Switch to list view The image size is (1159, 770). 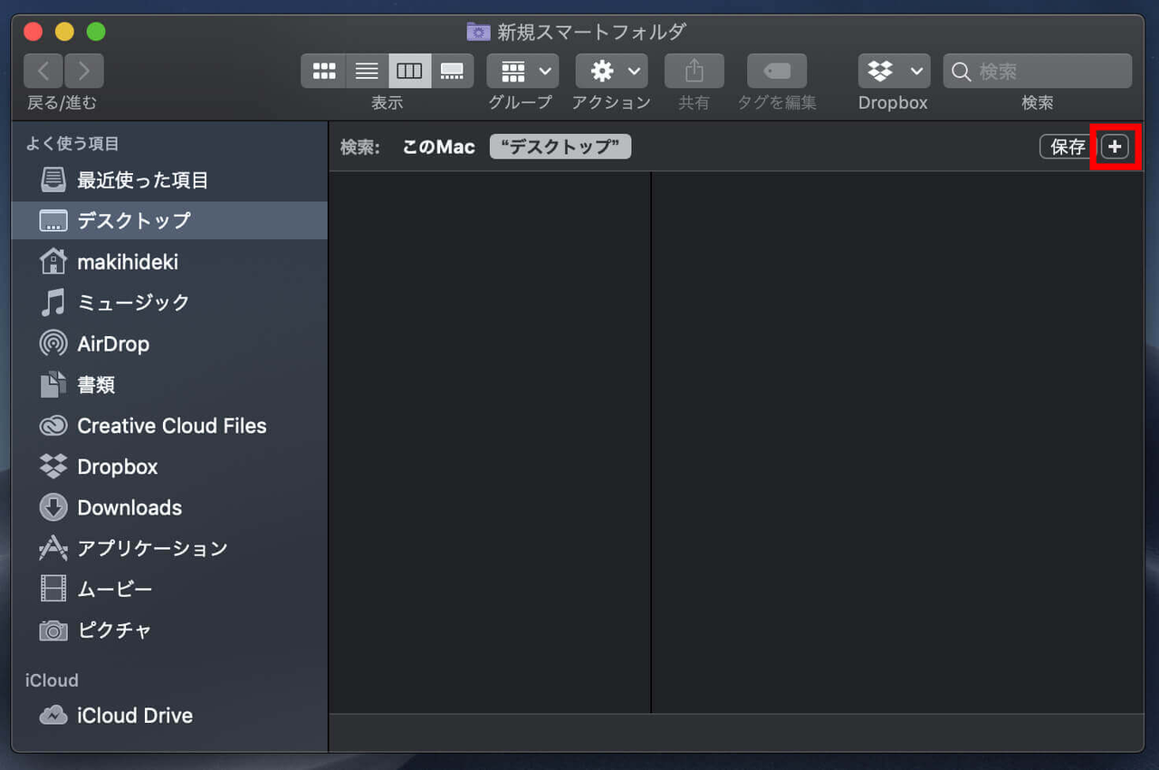point(367,71)
